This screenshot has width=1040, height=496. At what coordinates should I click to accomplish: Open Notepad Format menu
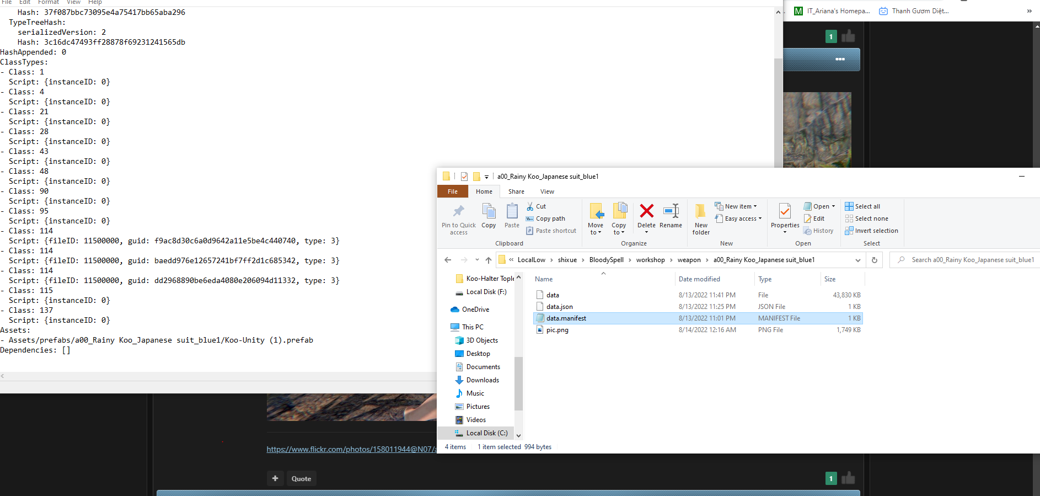click(x=49, y=2)
